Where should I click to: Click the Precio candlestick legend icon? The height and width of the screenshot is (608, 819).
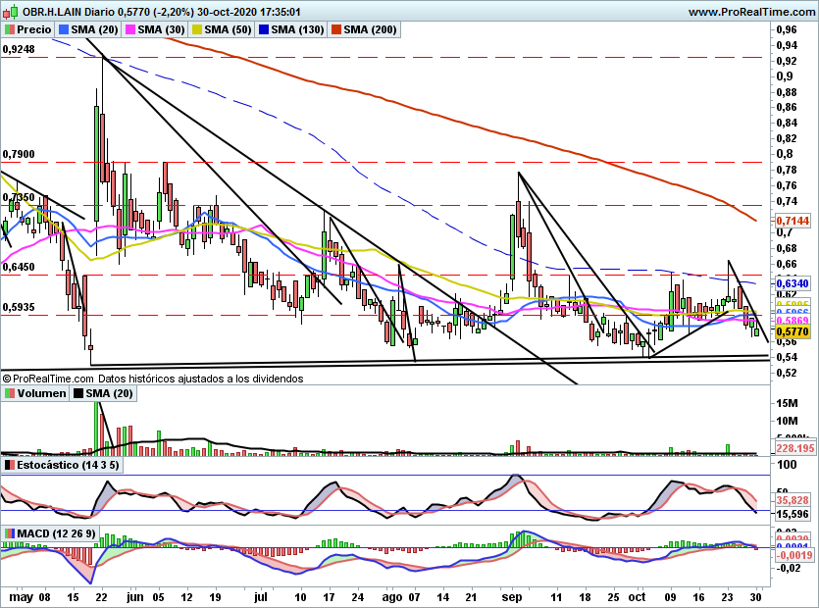point(10,29)
